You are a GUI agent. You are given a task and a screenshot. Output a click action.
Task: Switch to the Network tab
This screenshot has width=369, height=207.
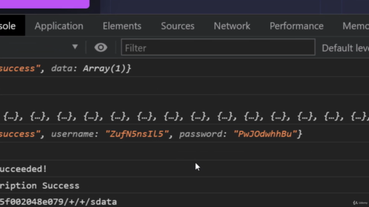pyautogui.click(x=232, y=26)
